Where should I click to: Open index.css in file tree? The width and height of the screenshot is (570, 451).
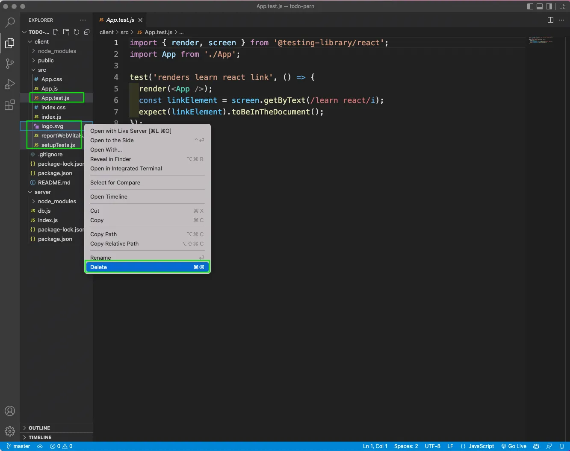coord(56,107)
